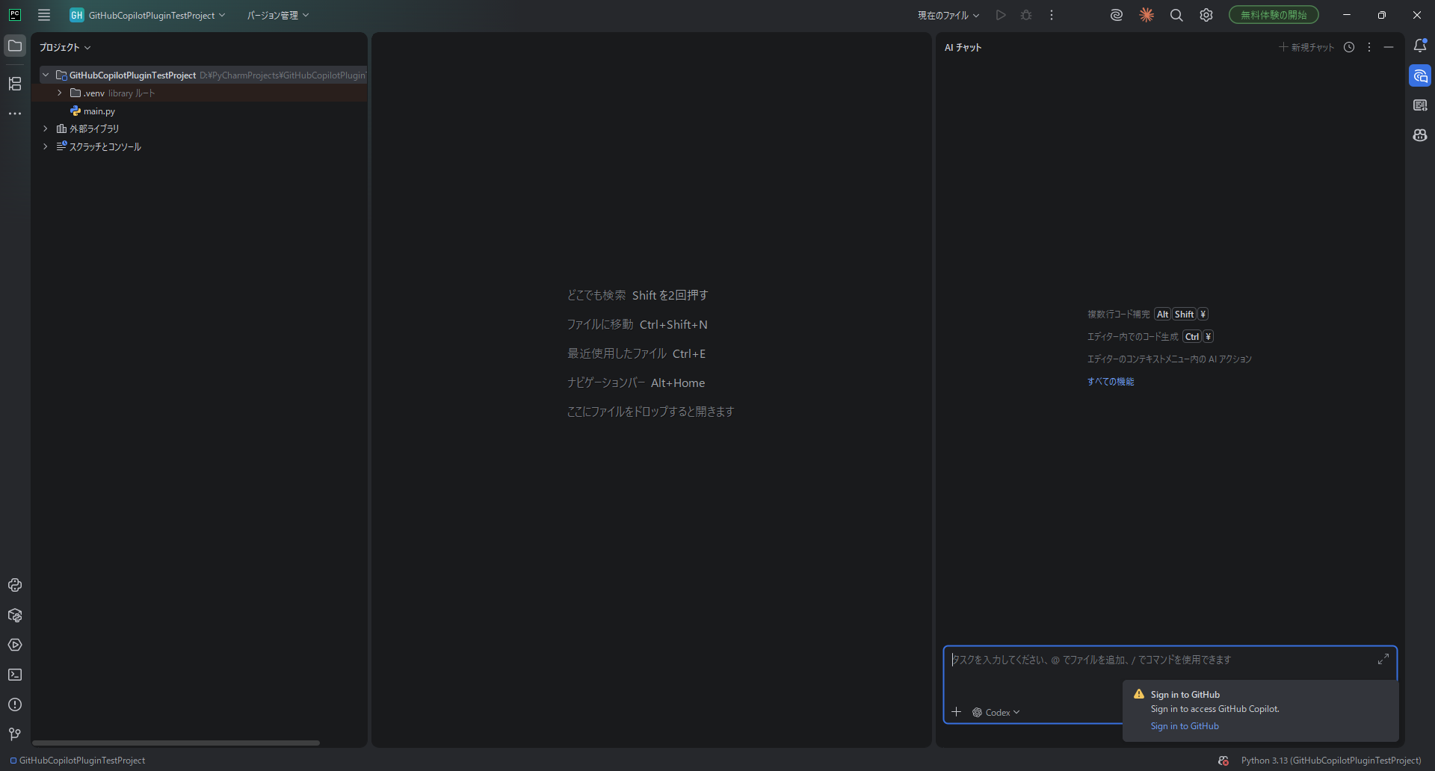
Task: Open the main hamburger menu
Action: pos(44,15)
